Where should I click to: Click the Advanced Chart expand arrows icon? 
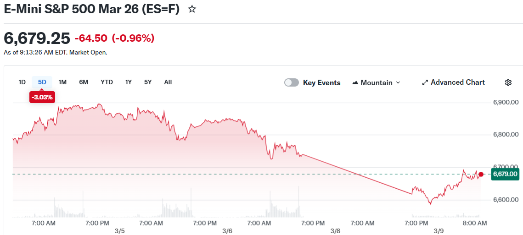[x=425, y=82]
